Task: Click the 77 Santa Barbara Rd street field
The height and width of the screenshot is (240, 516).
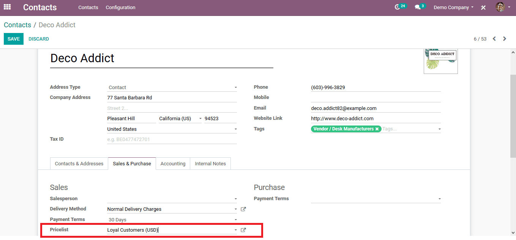Action: click(x=172, y=98)
